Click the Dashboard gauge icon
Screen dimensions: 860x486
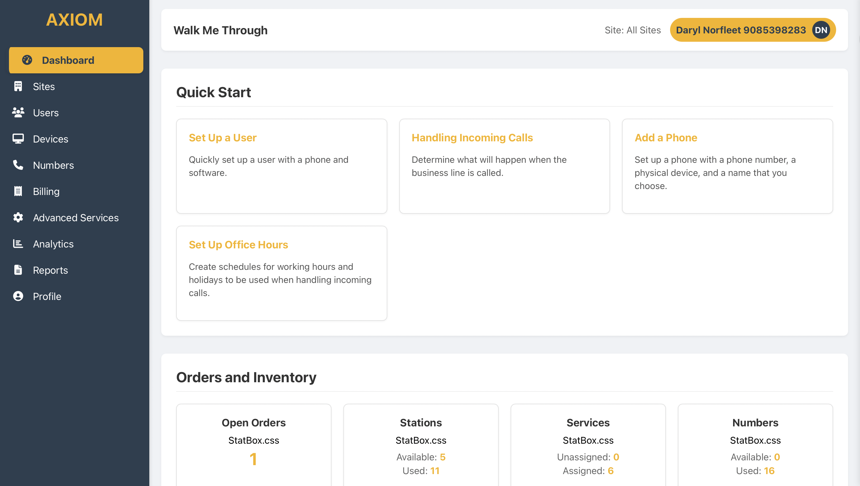[27, 60]
